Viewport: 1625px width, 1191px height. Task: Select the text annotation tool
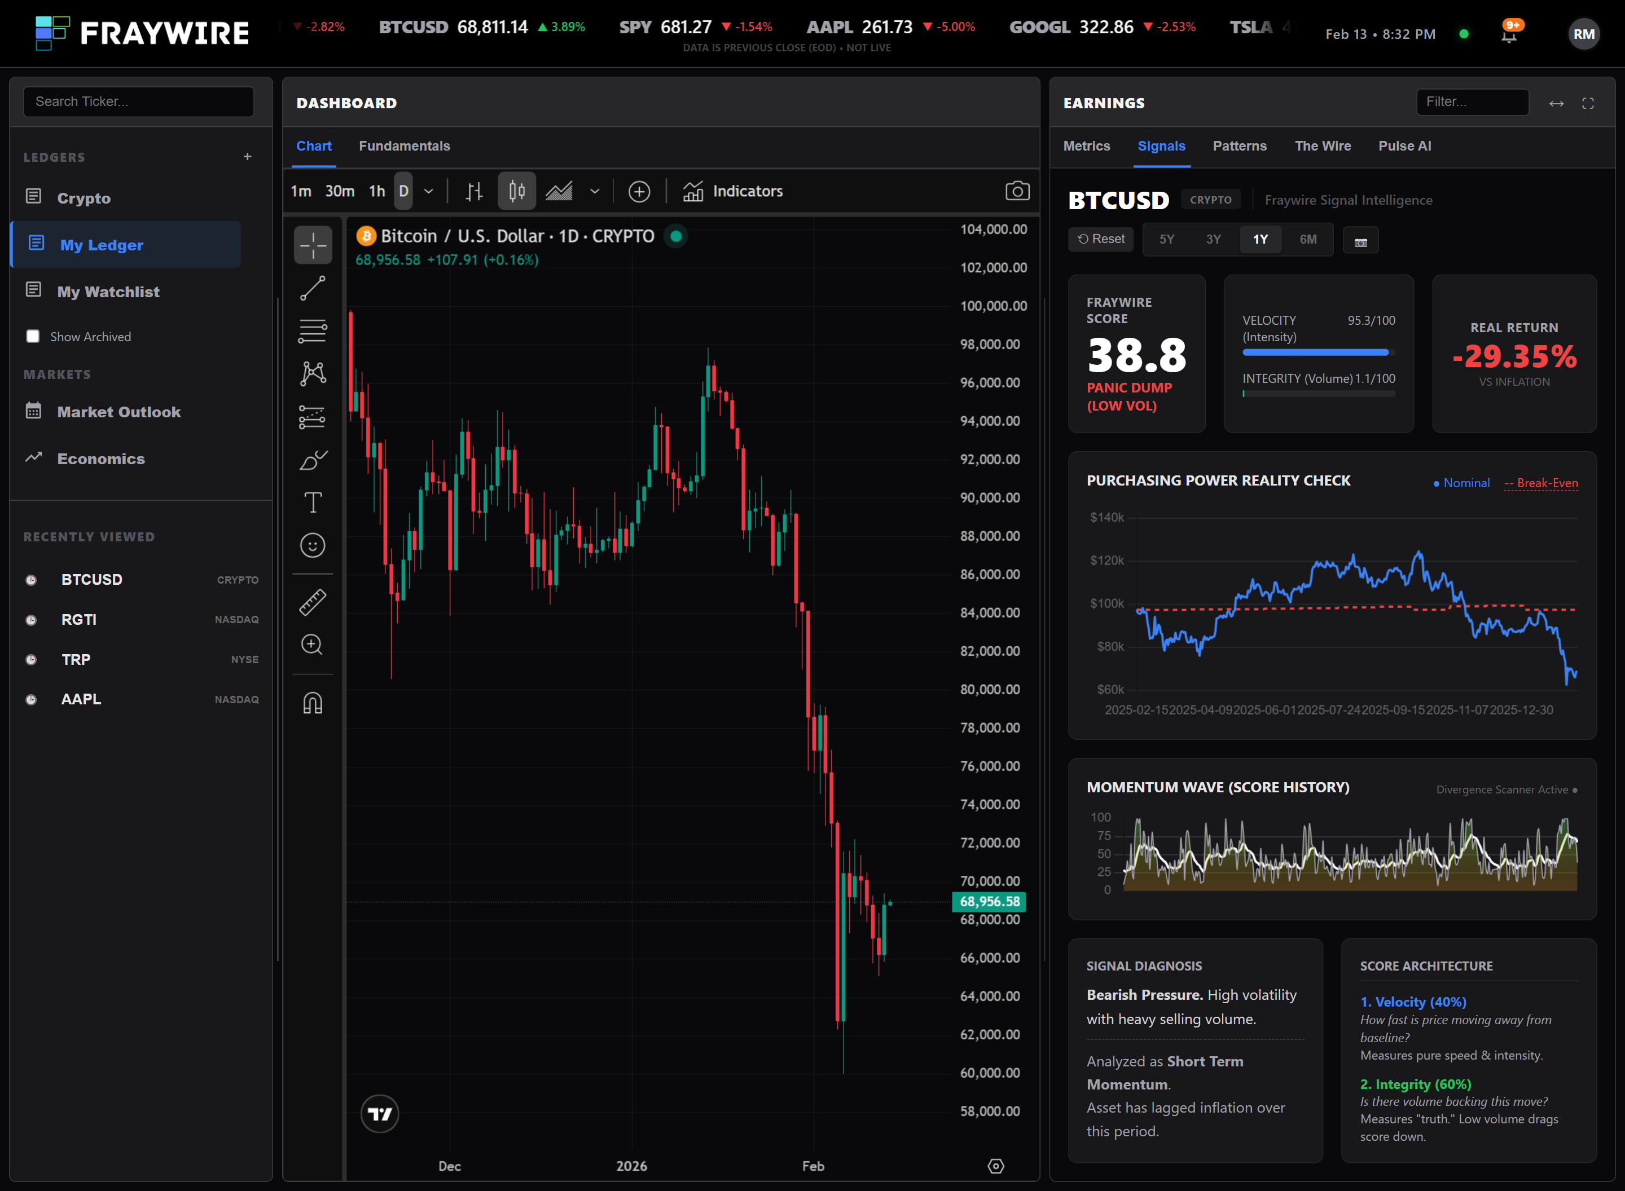click(x=313, y=502)
